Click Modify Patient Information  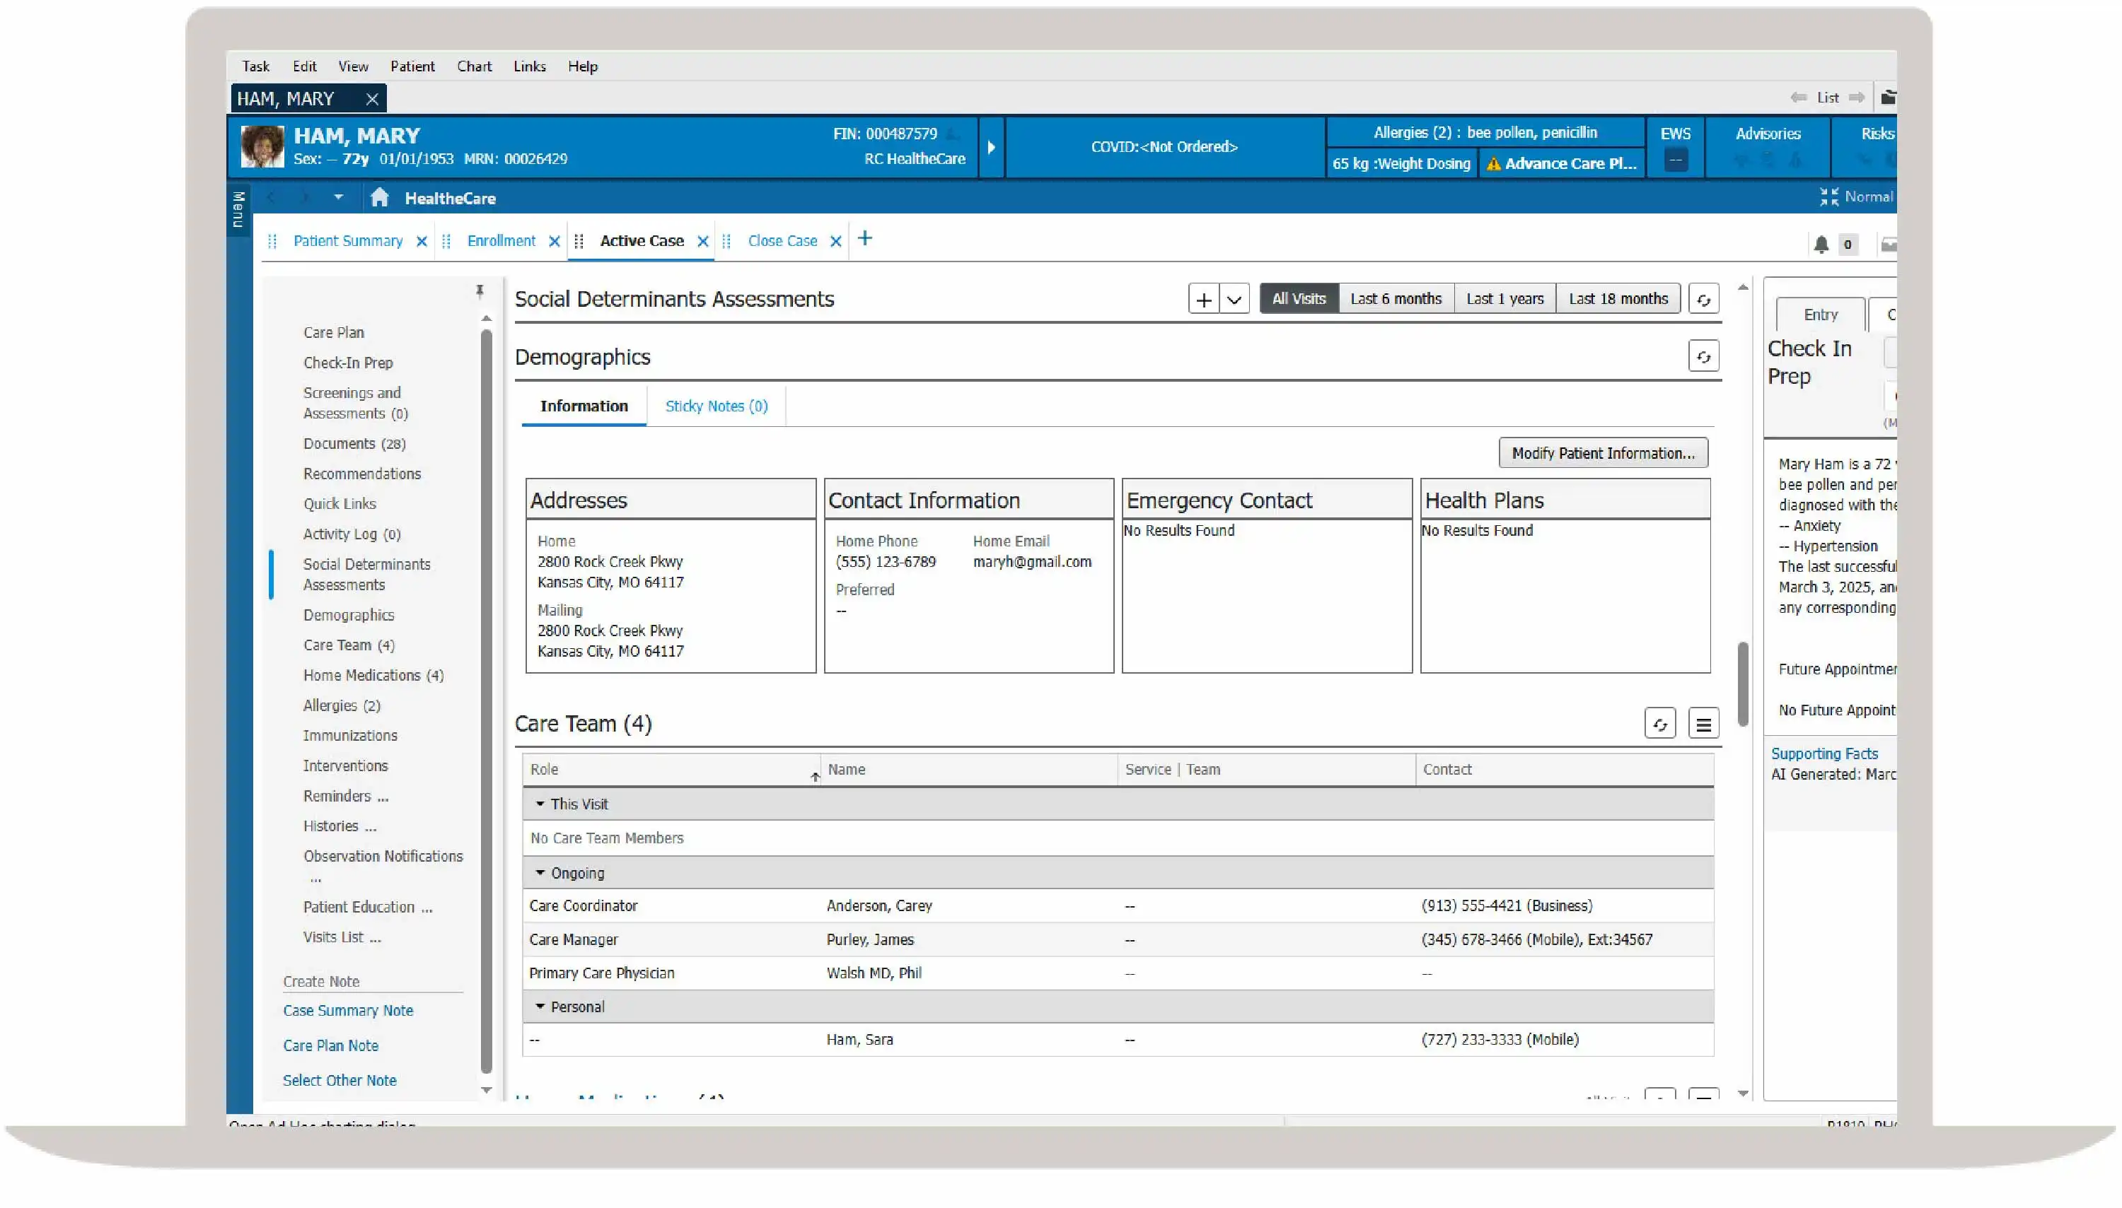pyautogui.click(x=1603, y=453)
